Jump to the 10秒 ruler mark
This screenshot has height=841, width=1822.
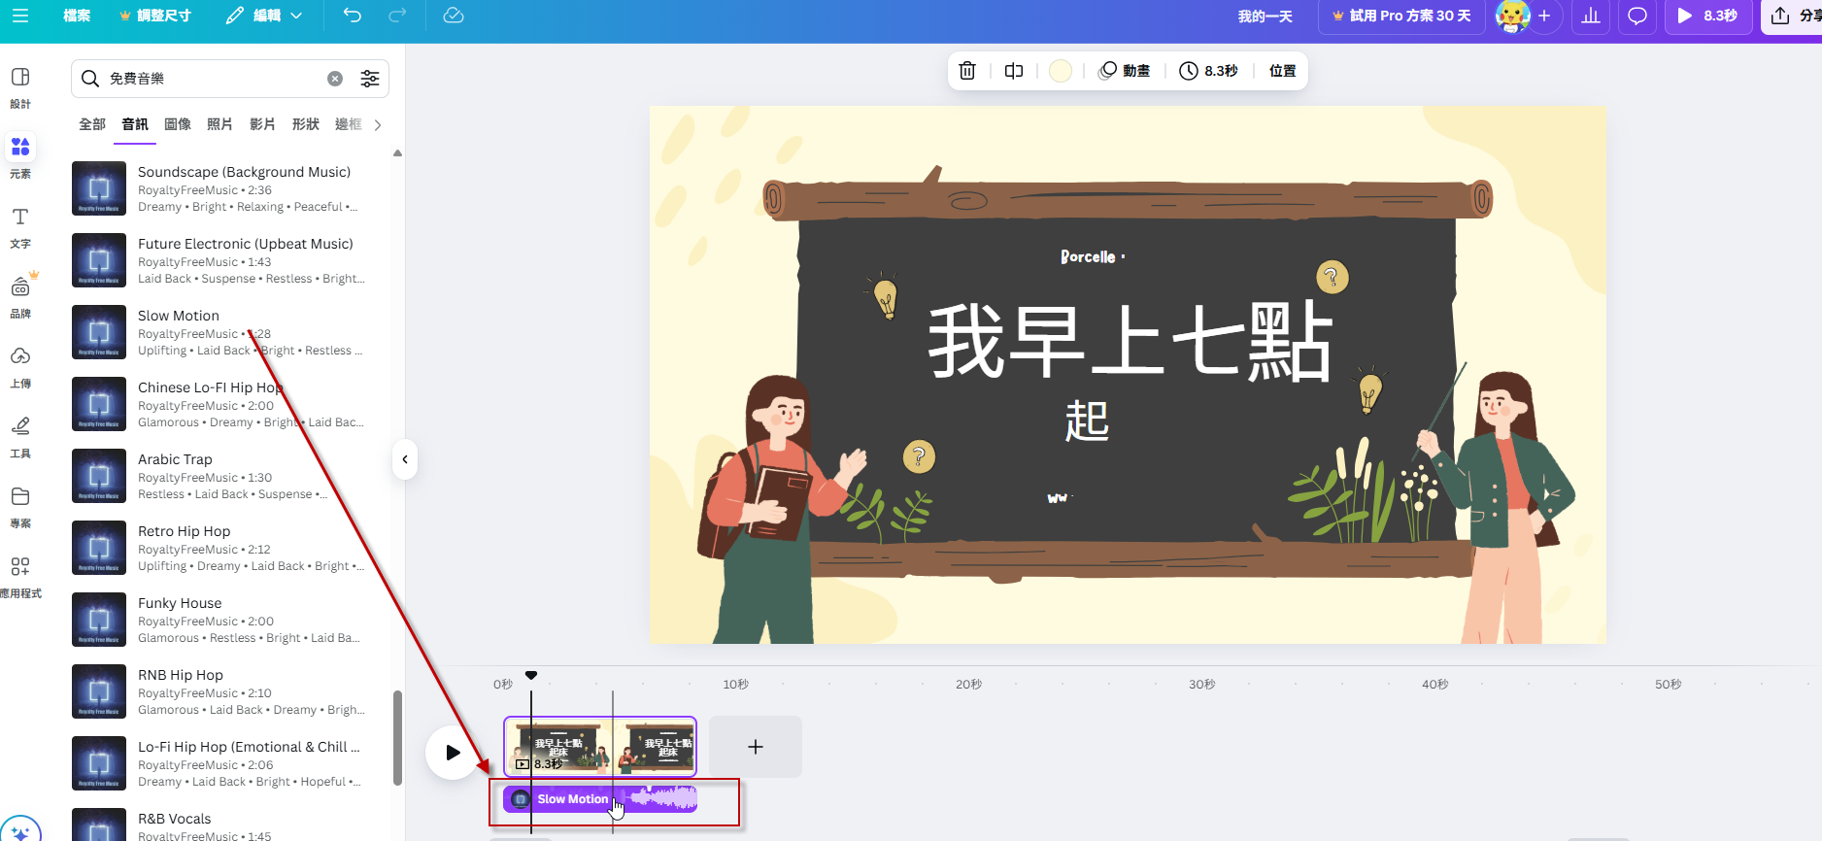pyautogui.click(x=735, y=685)
